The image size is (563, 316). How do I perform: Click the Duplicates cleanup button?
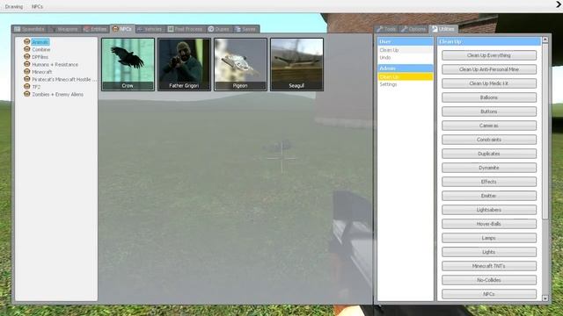click(489, 154)
